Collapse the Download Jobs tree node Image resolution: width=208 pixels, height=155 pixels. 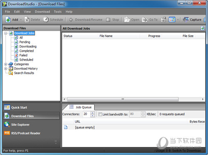(6, 33)
